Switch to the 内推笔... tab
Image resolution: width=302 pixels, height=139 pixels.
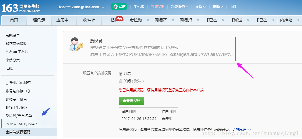(288, 20)
